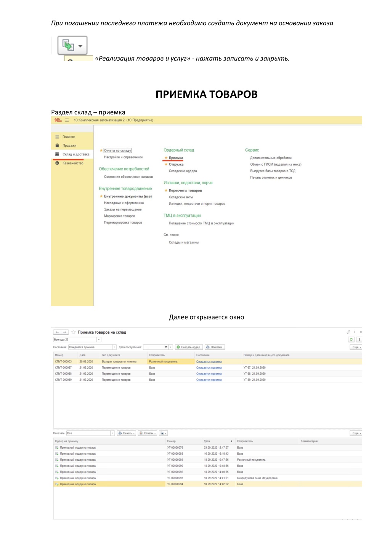The height and width of the screenshot is (551, 390).
Task: Click the star next to Отчеты по складу
Action: (101, 150)
